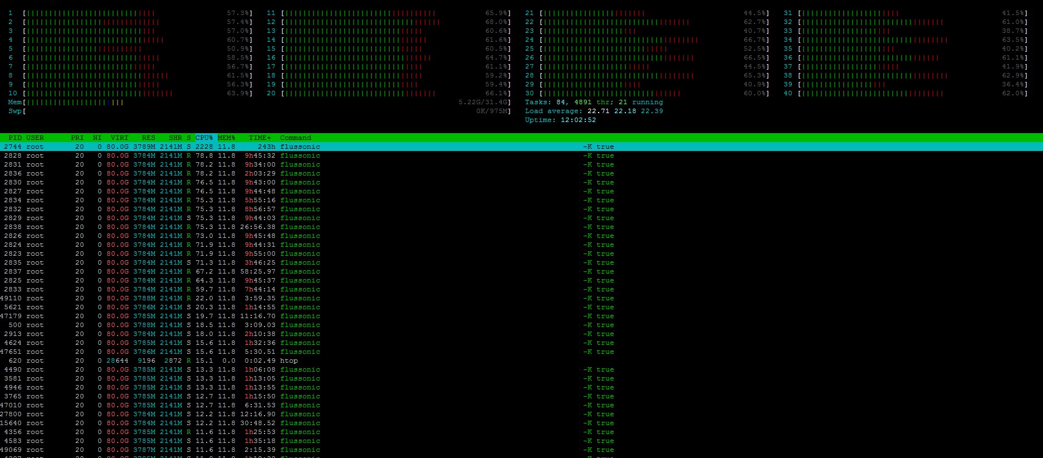Select process row with PID 2828
The height and width of the screenshot is (458, 1043).
(521, 155)
